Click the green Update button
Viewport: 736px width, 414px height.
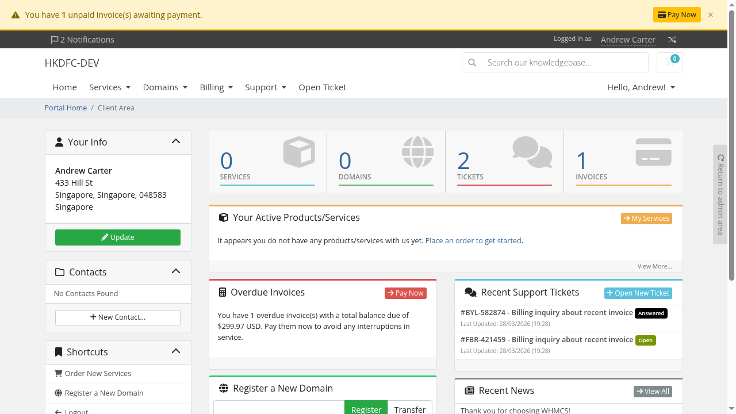tap(118, 237)
